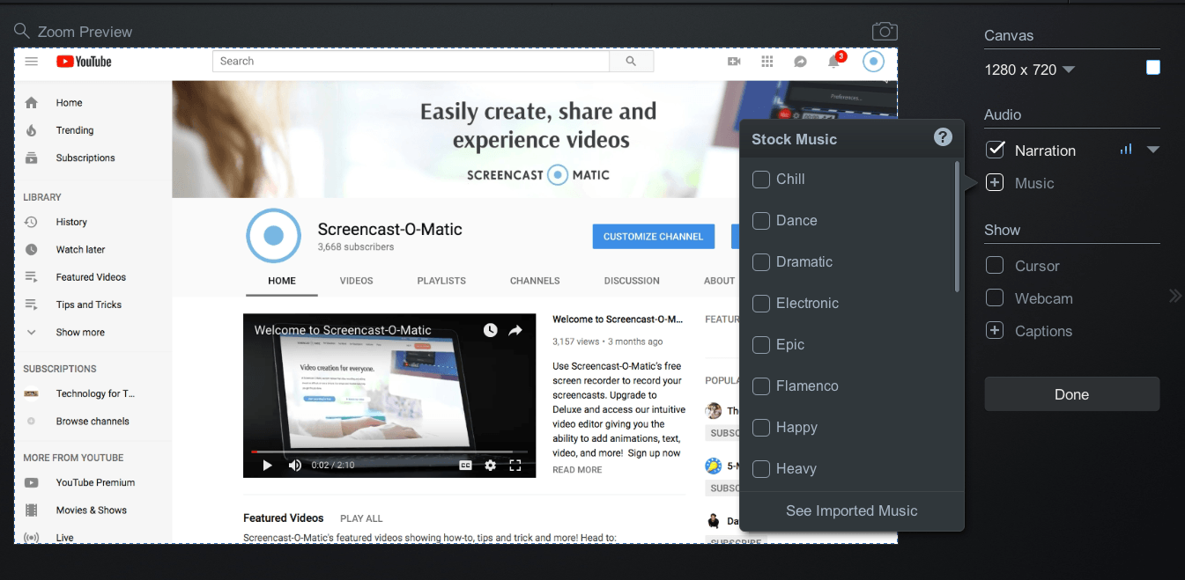Screen dimensions: 1185x580
Task: Open the PLAYLISTS channel tab
Action: pyautogui.click(x=441, y=281)
